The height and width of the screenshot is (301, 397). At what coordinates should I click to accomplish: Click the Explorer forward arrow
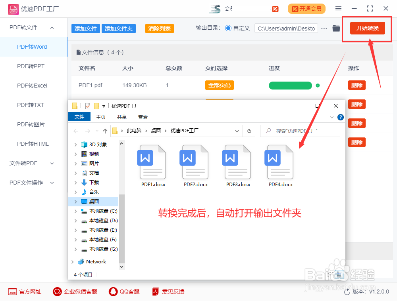(x=88, y=131)
